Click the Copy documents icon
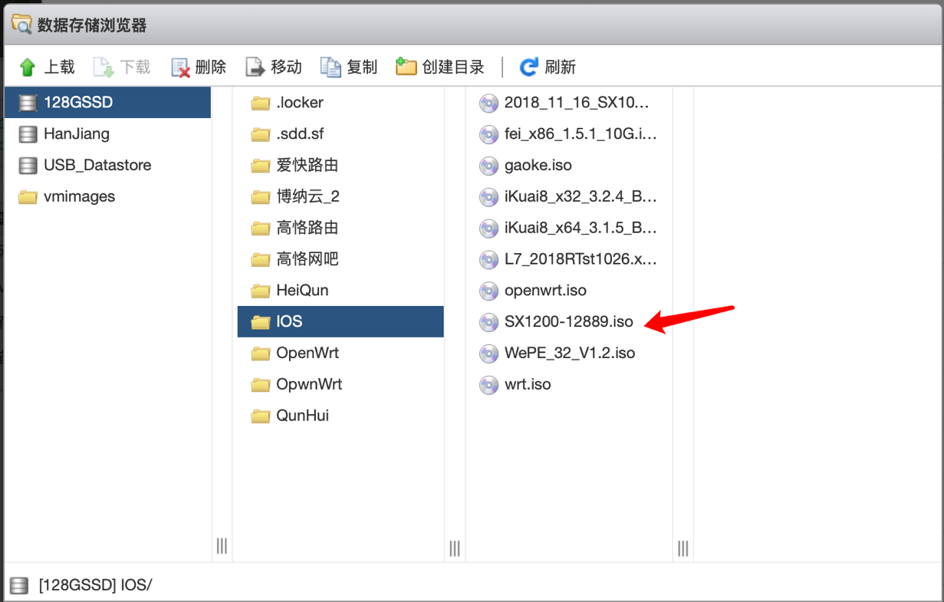Screen dimensions: 944x602 (331, 67)
